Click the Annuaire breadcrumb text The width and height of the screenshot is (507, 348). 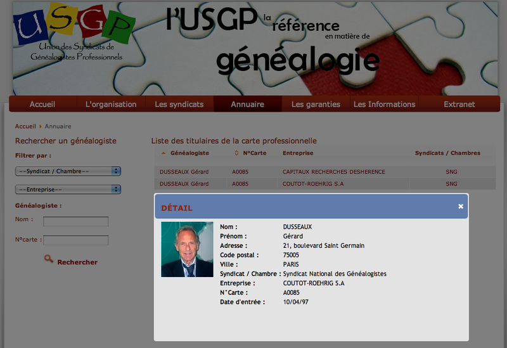click(58, 126)
